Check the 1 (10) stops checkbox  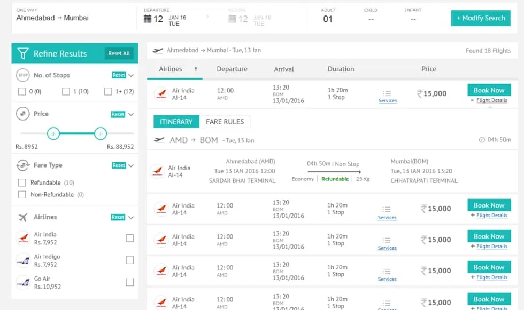pos(66,91)
